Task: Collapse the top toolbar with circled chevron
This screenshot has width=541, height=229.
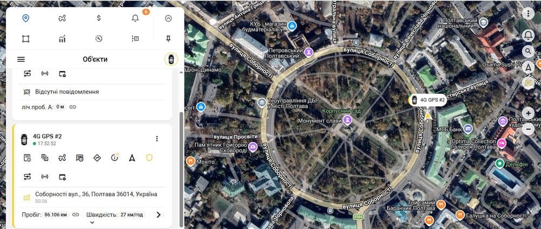Action: click(168, 18)
